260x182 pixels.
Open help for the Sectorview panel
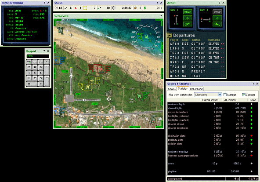161,16
